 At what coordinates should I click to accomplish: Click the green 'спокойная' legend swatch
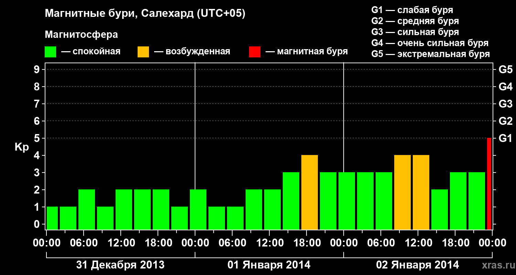point(51,52)
